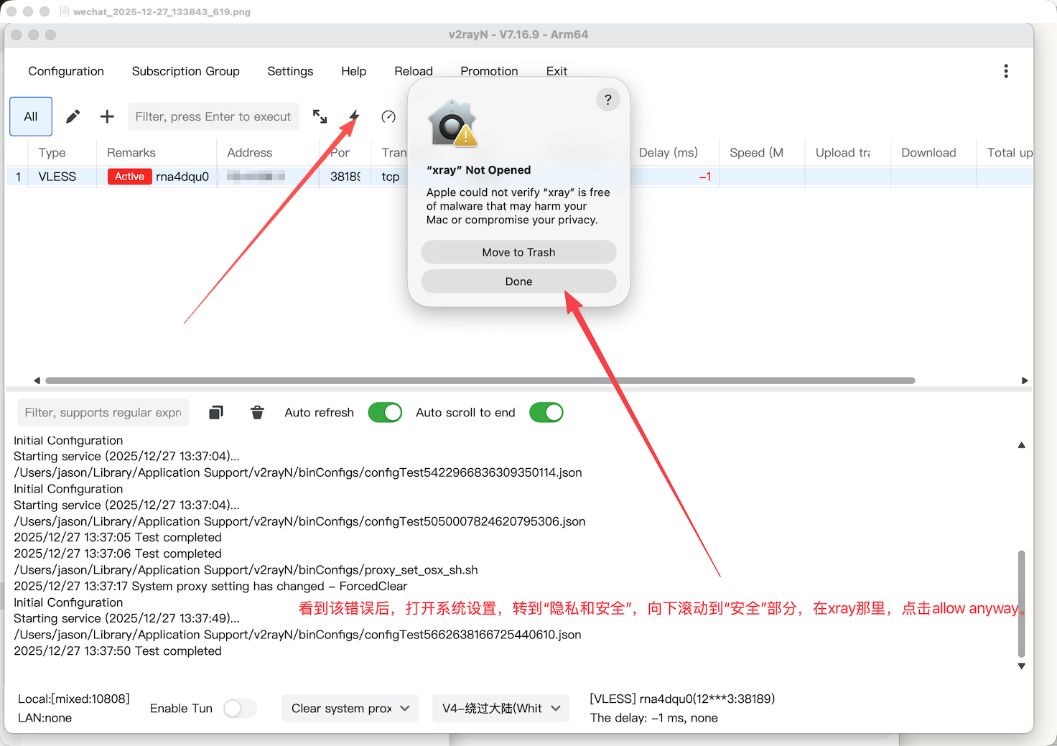Viewport: 1057px width, 746px height.
Task: Click the log panel scroll-down arrow
Action: coord(1021,666)
